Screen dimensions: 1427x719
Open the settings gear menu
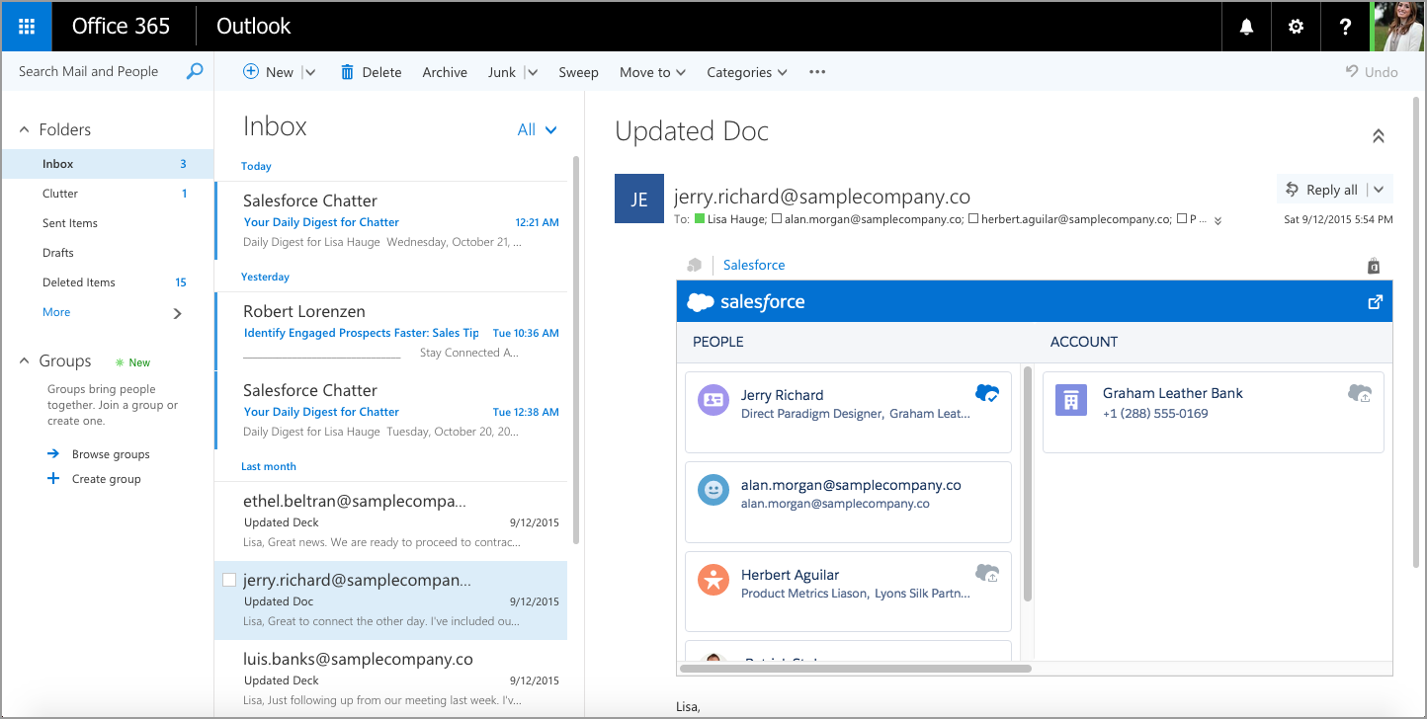point(1296,27)
